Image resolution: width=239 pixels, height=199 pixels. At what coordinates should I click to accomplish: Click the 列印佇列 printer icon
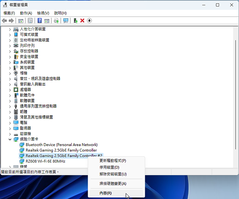pyautogui.click(x=16, y=46)
